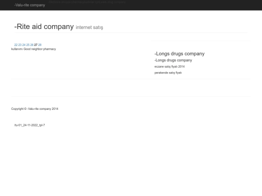Click the Copyright -Valu-rite company 2014 footer
The image size is (262, 196).
[x=34, y=109]
